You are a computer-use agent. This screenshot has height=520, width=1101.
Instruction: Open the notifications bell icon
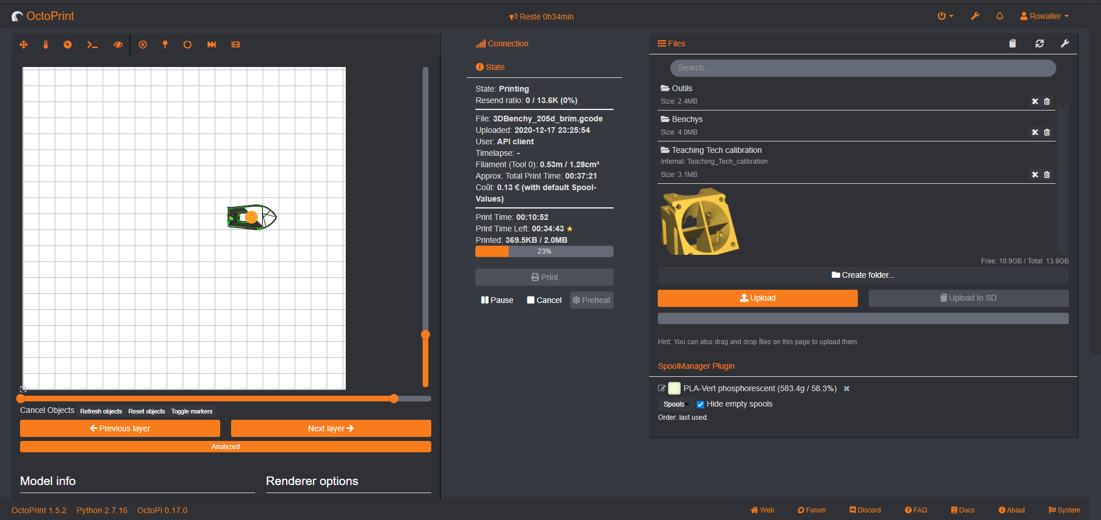point(1000,15)
